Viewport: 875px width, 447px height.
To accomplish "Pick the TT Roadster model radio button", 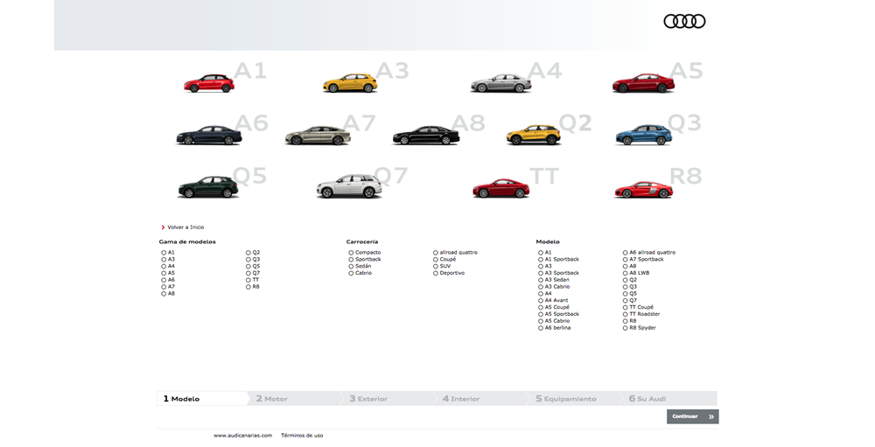I will tap(626, 315).
